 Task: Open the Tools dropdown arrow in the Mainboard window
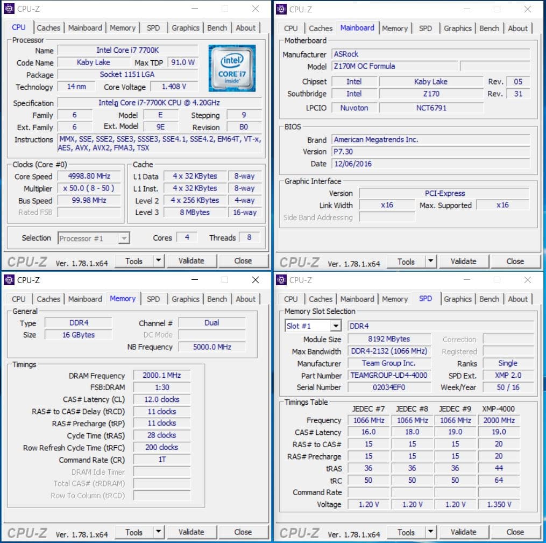(430, 262)
